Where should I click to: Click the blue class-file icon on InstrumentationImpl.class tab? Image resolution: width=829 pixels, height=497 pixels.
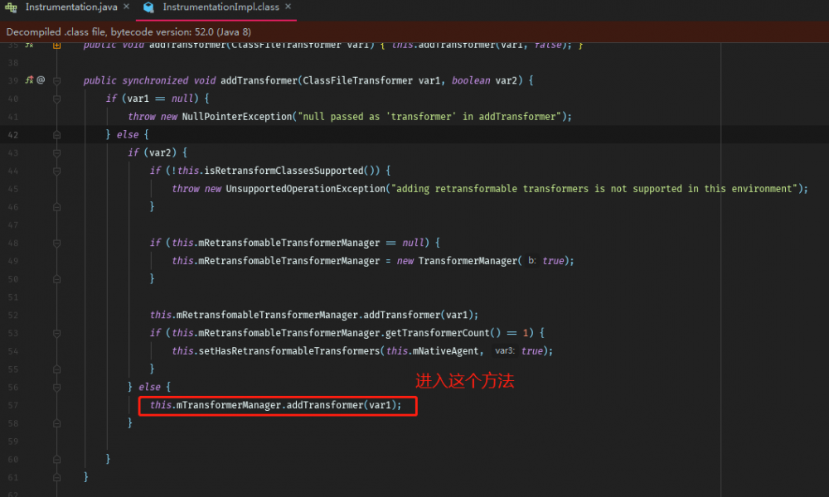coord(149,7)
